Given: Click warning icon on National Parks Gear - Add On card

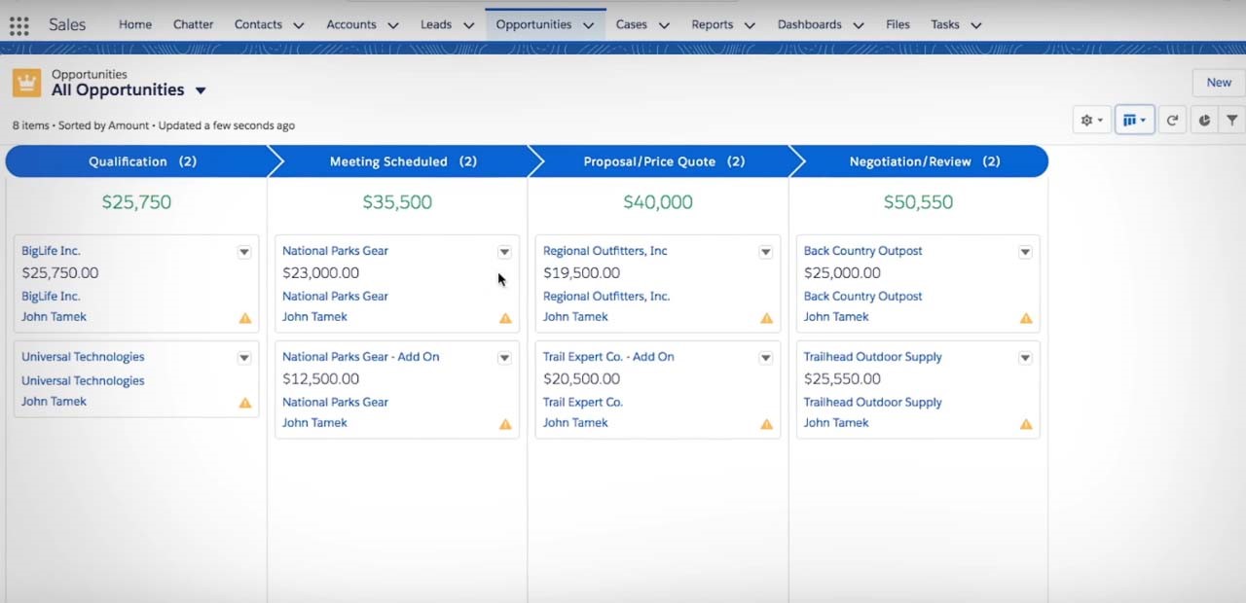Looking at the screenshot, I should coord(505,424).
